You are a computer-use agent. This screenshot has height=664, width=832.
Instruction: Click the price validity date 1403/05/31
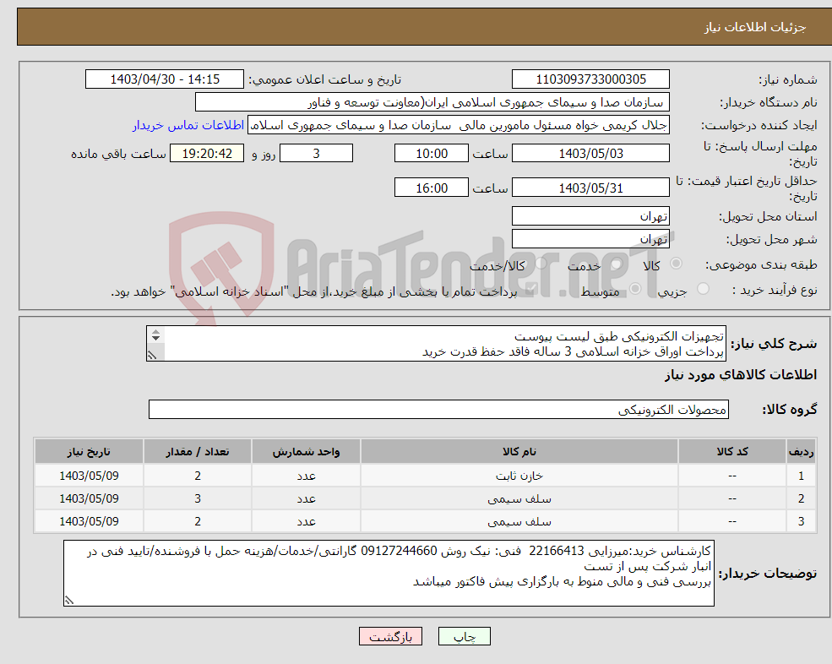pyautogui.click(x=590, y=188)
